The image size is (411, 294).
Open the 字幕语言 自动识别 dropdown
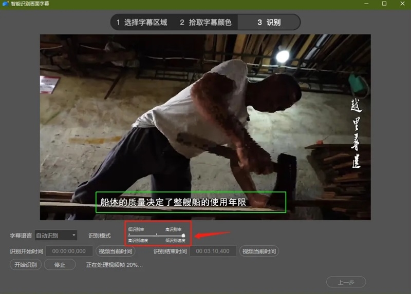[x=56, y=236]
